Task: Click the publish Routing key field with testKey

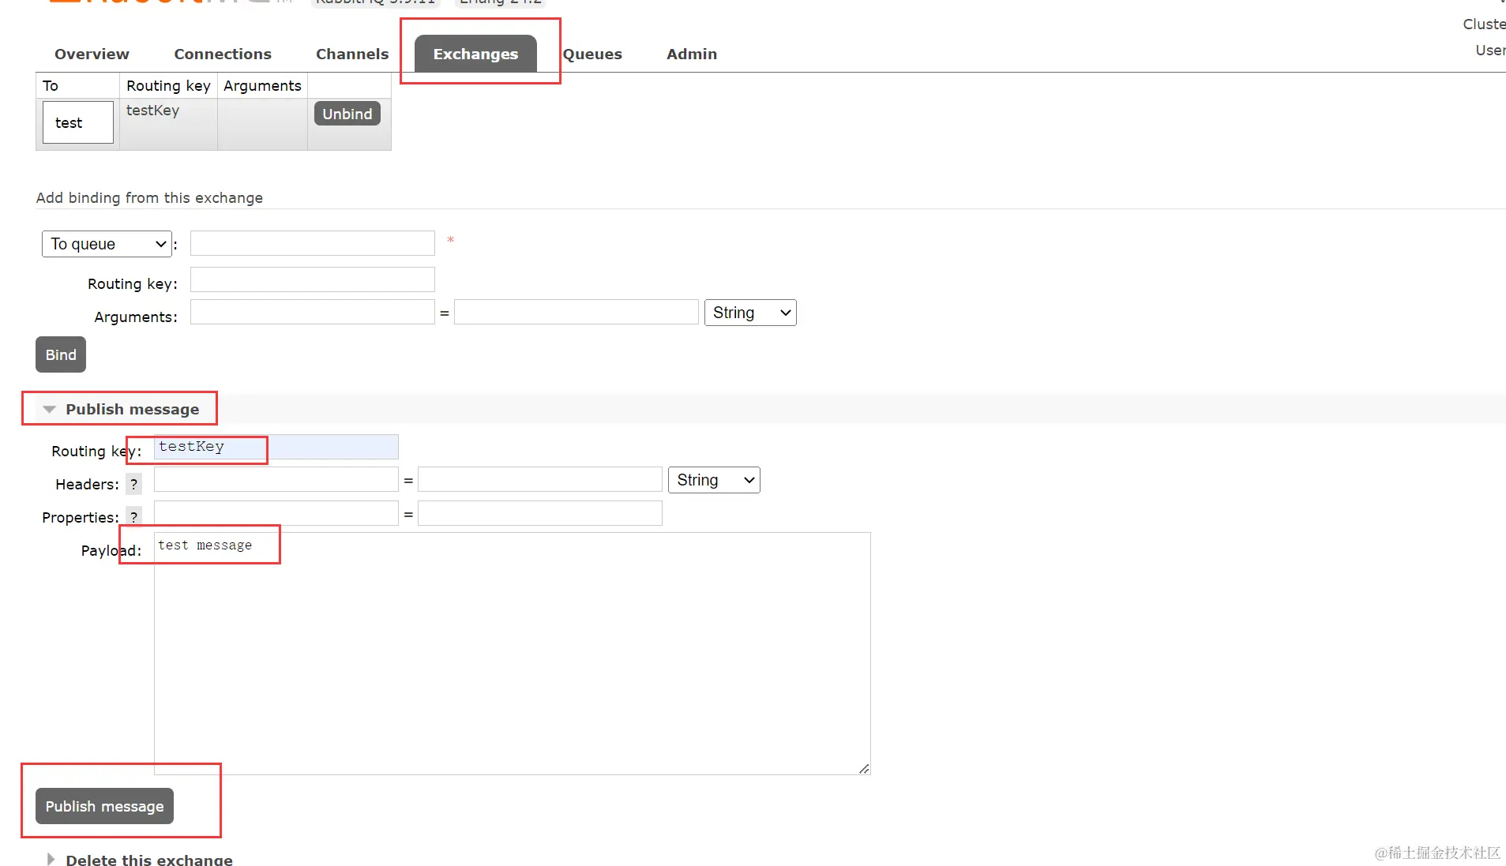Action: 276,447
